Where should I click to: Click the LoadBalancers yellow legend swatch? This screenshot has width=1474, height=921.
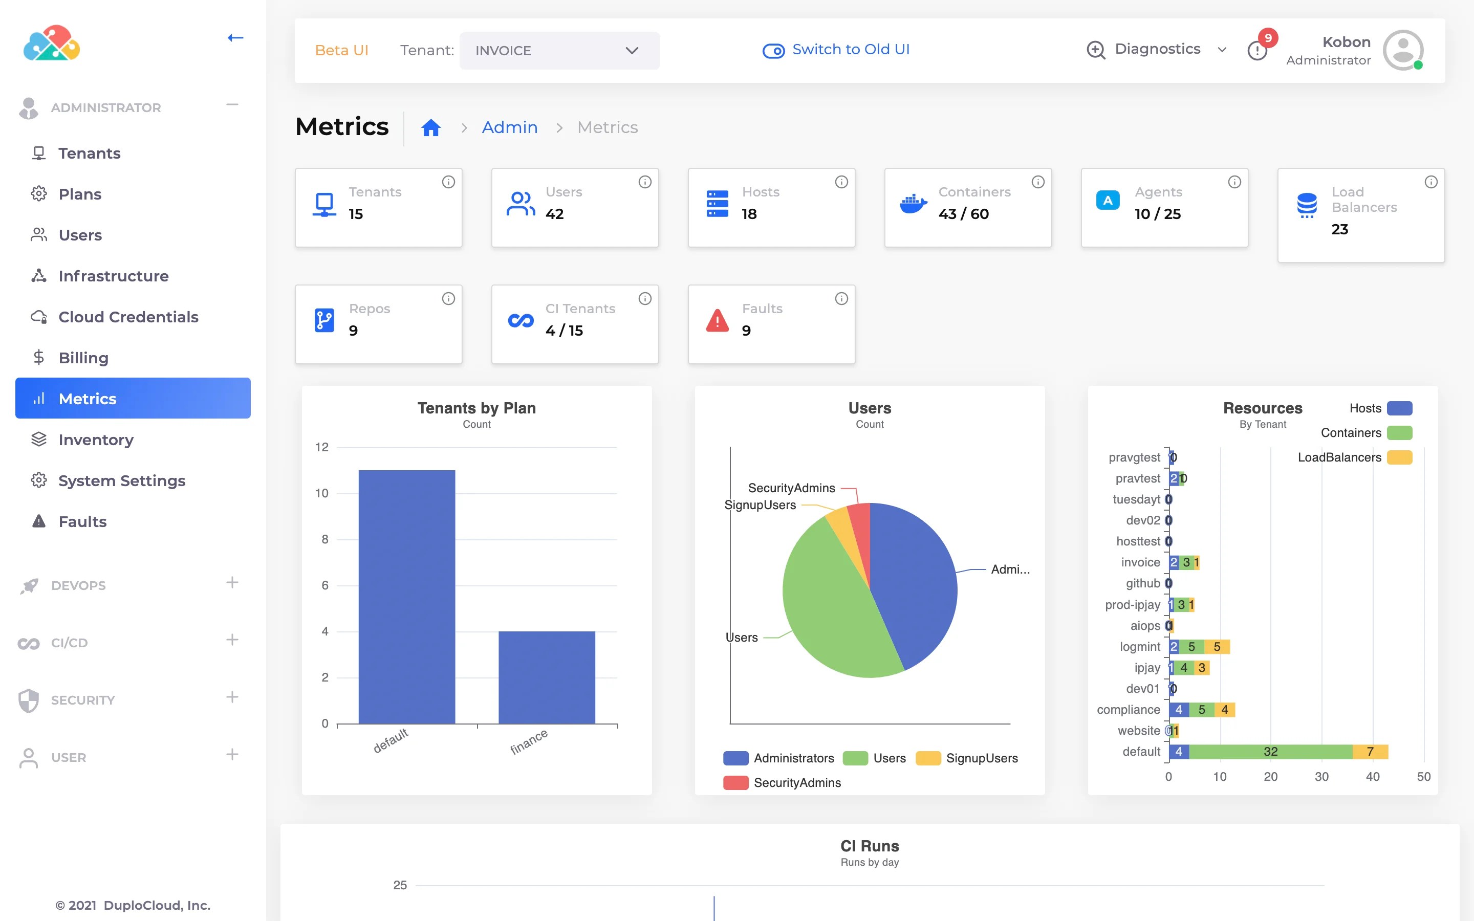(1399, 457)
